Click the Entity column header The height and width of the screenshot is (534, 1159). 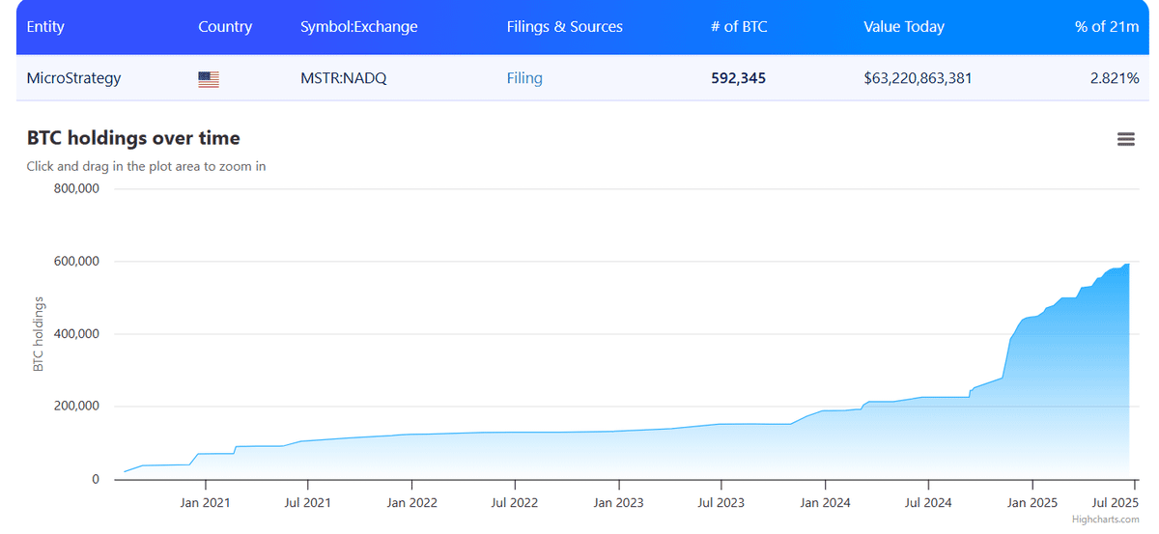45,27
